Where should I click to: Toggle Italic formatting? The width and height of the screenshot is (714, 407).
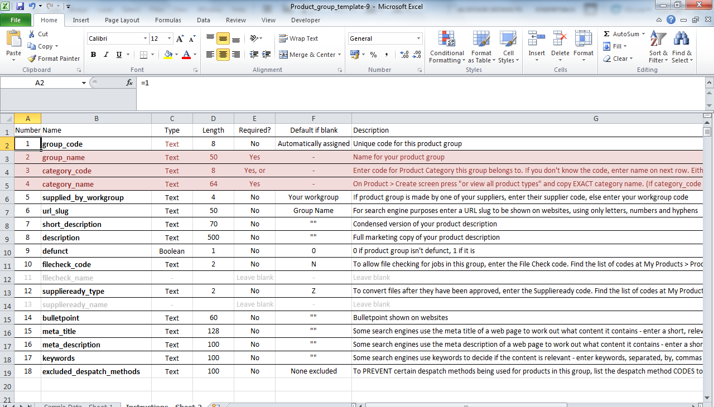click(106, 55)
